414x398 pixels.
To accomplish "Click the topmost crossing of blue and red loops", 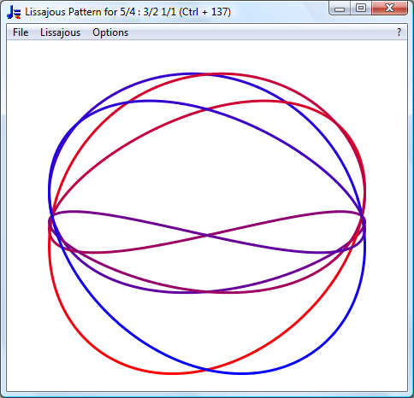I will (207, 74).
